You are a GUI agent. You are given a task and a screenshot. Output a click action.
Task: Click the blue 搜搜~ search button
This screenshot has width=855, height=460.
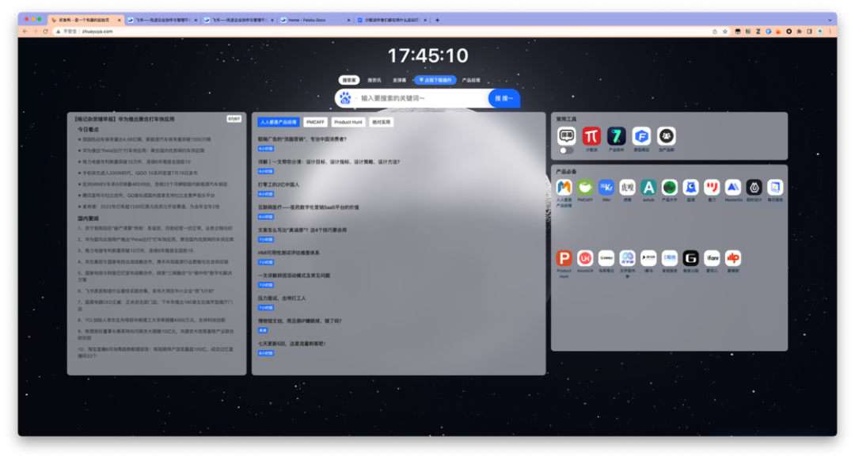[x=503, y=98]
